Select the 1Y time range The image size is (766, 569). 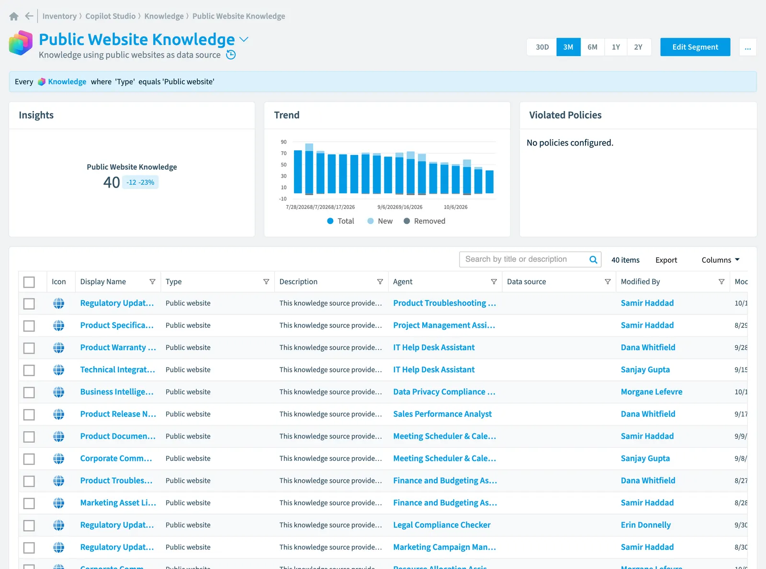click(x=616, y=47)
